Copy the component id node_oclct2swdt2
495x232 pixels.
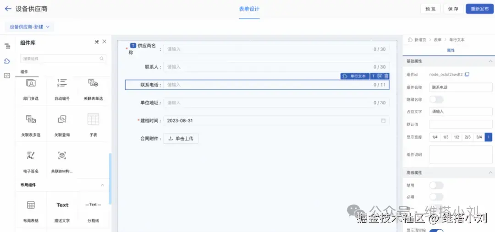(467, 75)
